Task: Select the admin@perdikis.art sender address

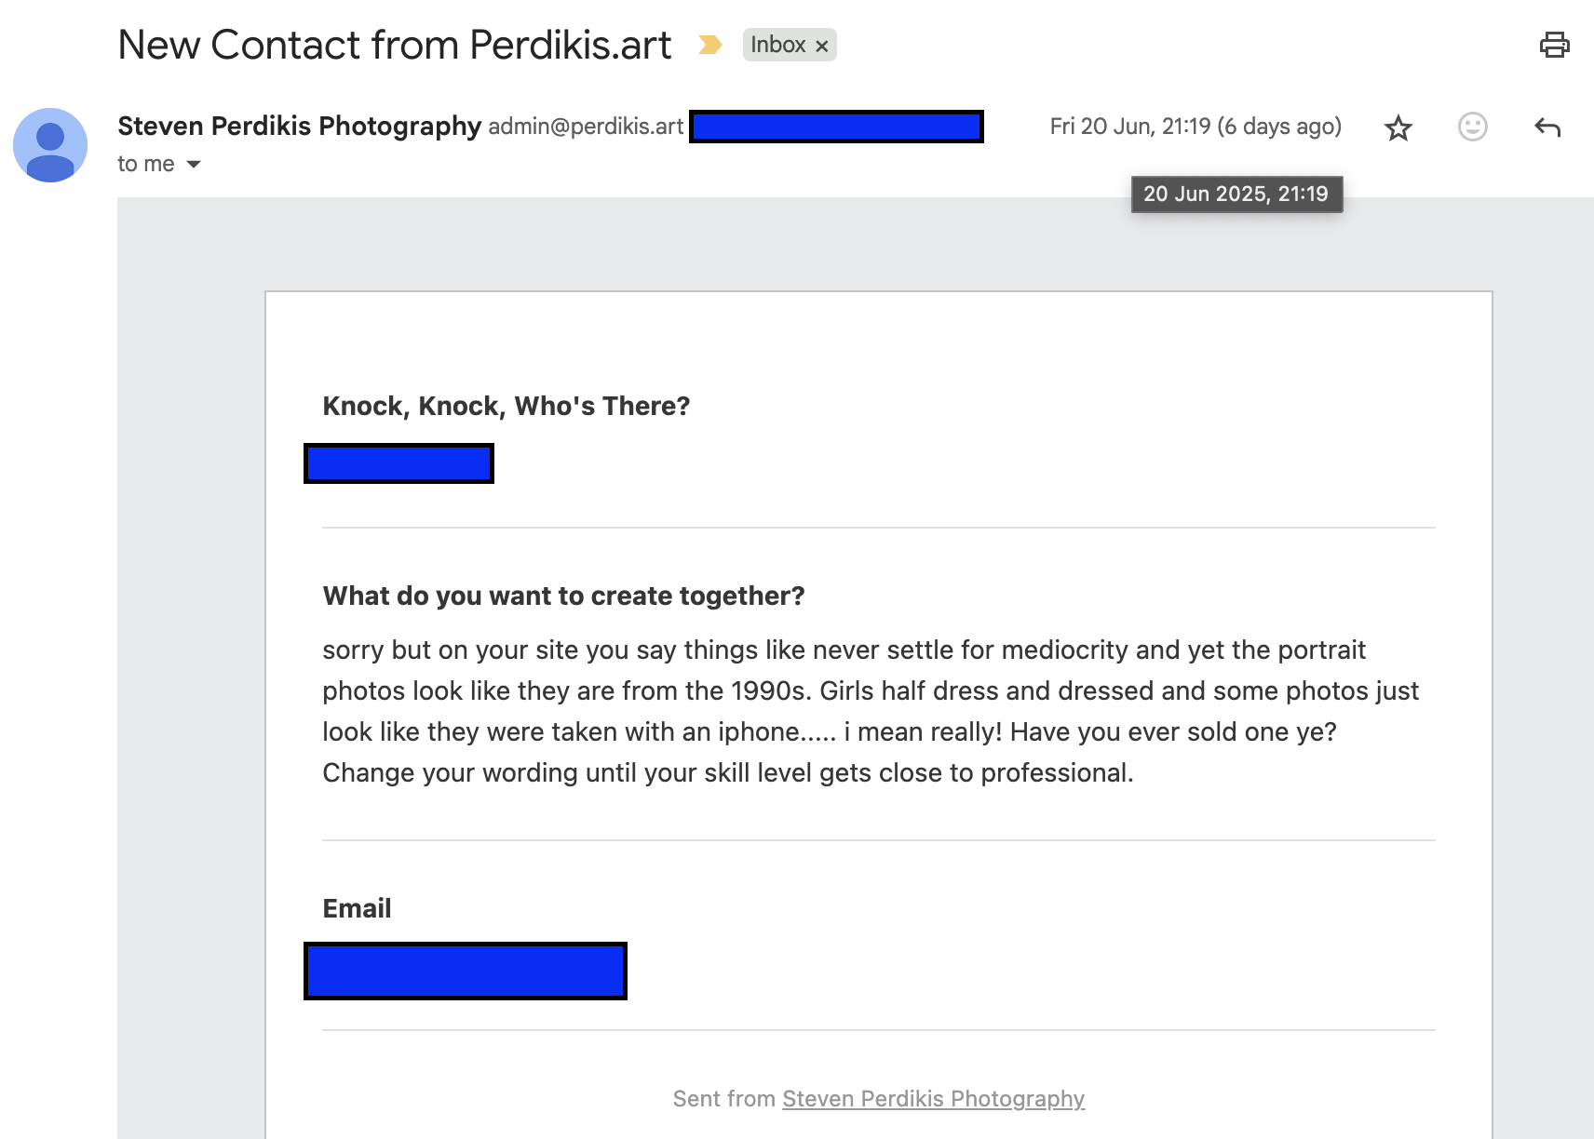Action: 586,127
